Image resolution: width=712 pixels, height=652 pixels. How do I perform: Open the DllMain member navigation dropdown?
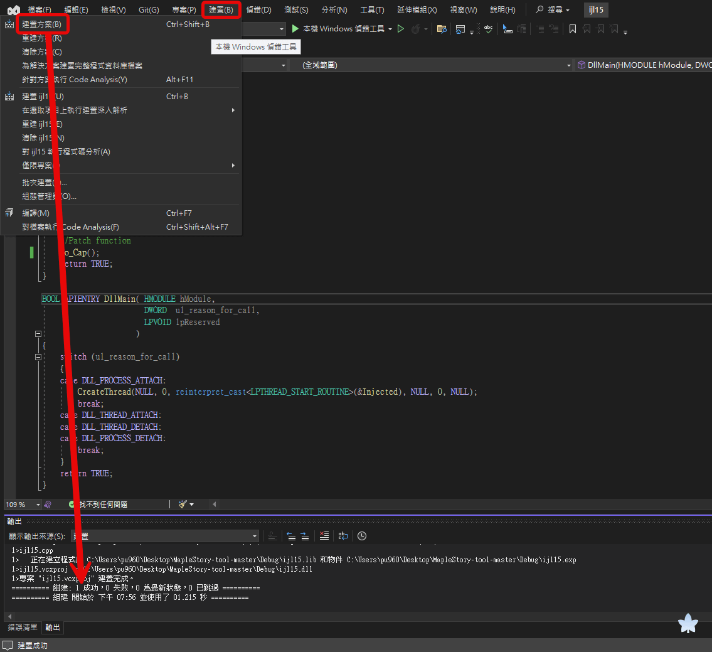(644, 65)
